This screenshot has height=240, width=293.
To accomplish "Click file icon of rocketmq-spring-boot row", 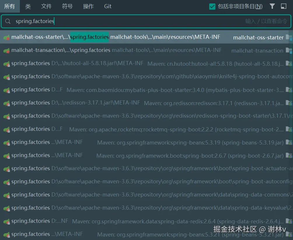I will tap(6, 129).
